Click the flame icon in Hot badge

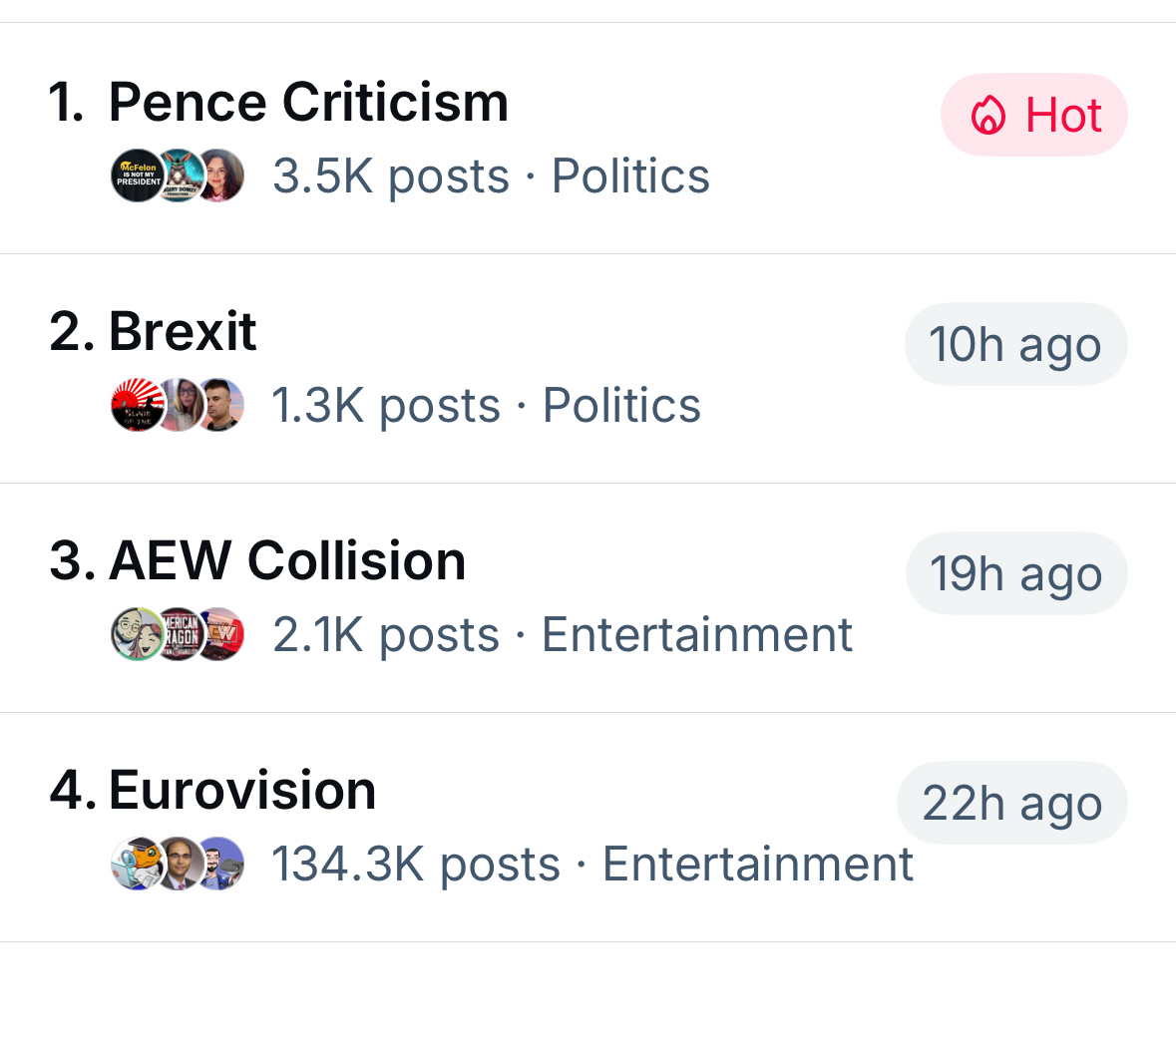[987, 116]
